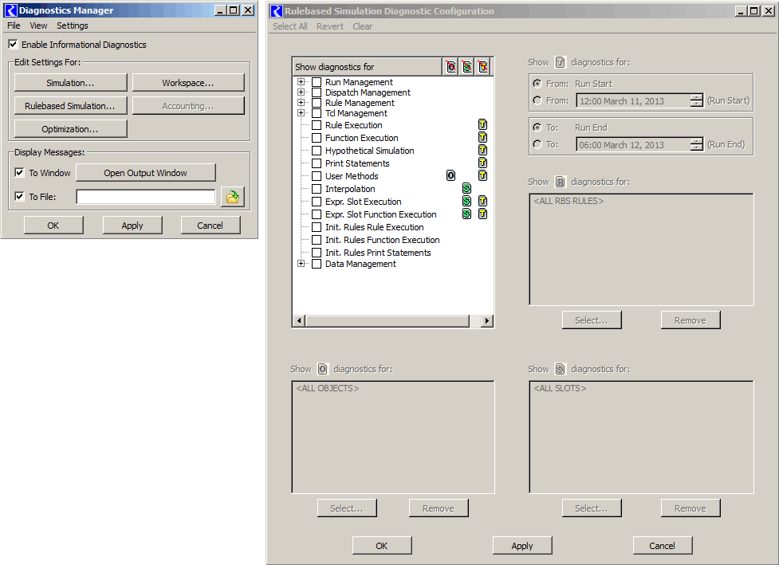Screen dimensions: 779x565
Task: Click slot icon on Expr. Slot Function Execution row
Action: pos(466,214)
